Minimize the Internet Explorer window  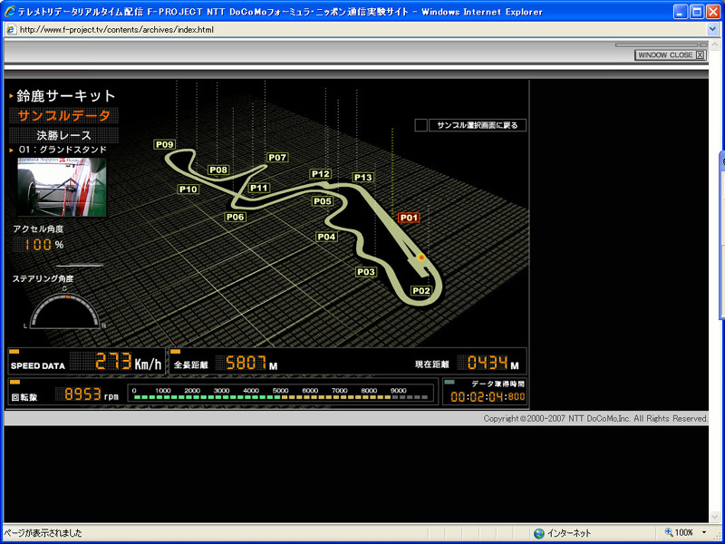click(681, 11)
